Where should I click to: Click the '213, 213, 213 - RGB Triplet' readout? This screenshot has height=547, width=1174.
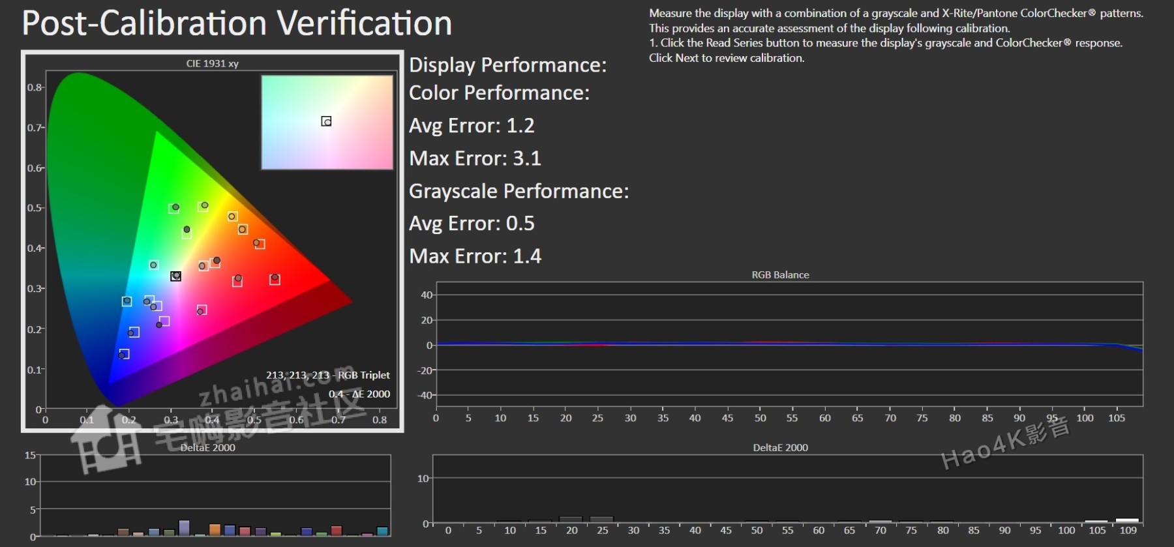tap(327, 375)
